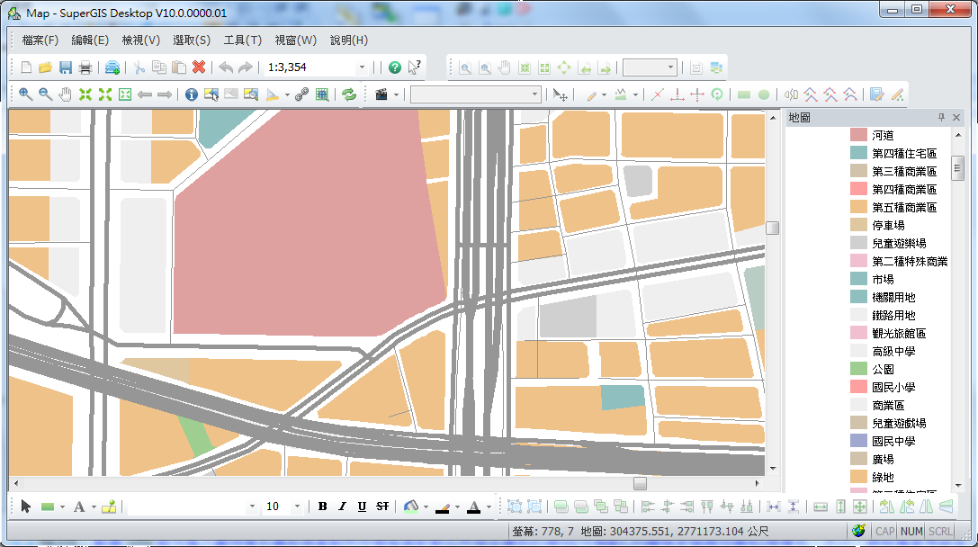This screenshot has width=978, height=547.
Task: Open the 檔案(F) menu
Action: pyautogui.click(x=40, y=40)
